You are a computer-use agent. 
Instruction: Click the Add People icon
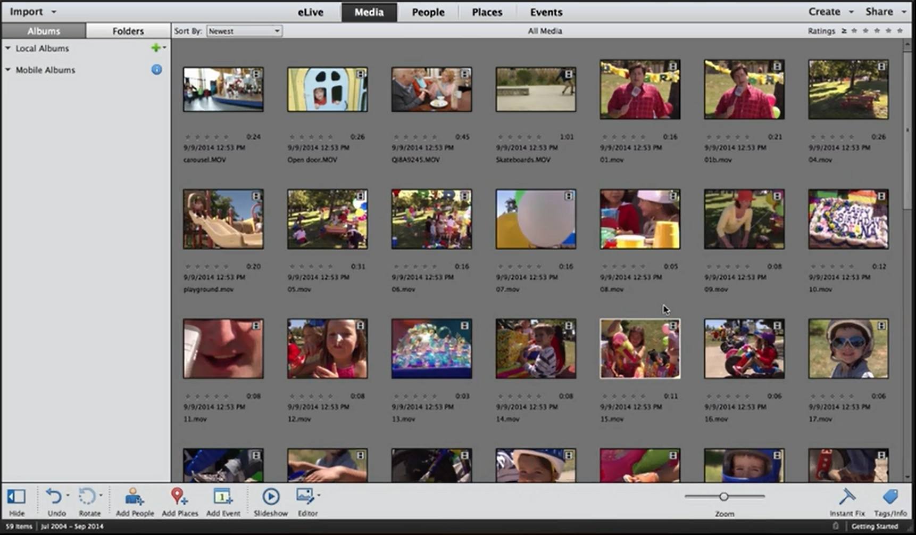tap(135, 496)
